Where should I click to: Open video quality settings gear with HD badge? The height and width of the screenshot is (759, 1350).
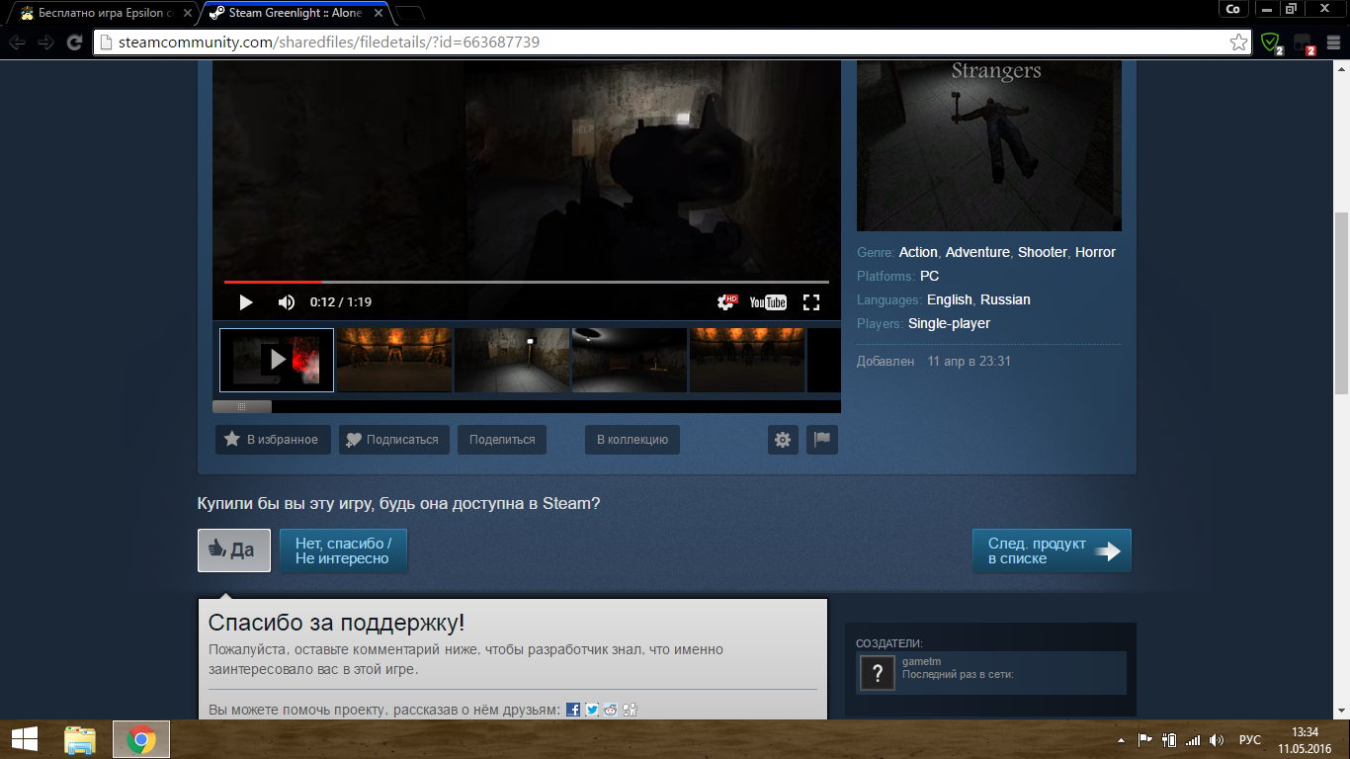point(727,302)
